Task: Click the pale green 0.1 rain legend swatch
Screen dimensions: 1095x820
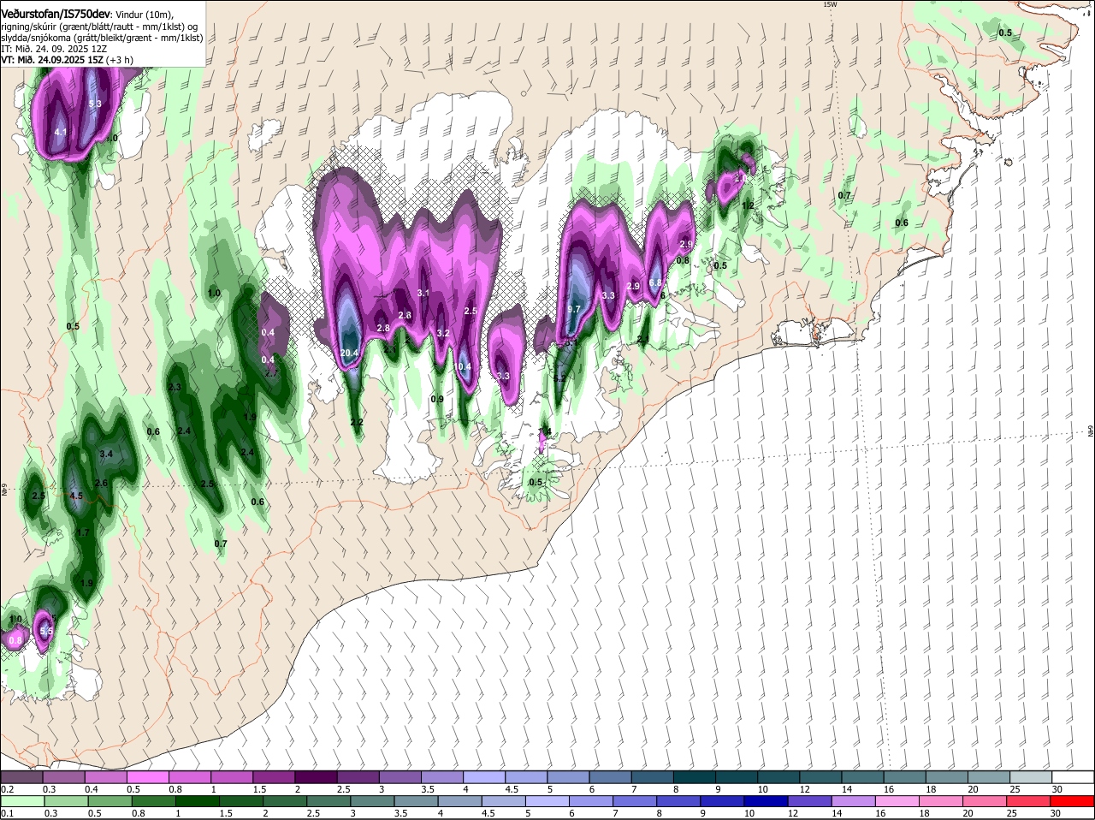Action: tap(21, 801)
